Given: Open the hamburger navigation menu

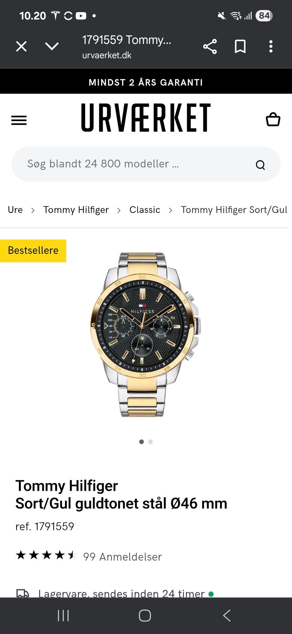Looking at the screenshot, I should (x=19, y=120).
